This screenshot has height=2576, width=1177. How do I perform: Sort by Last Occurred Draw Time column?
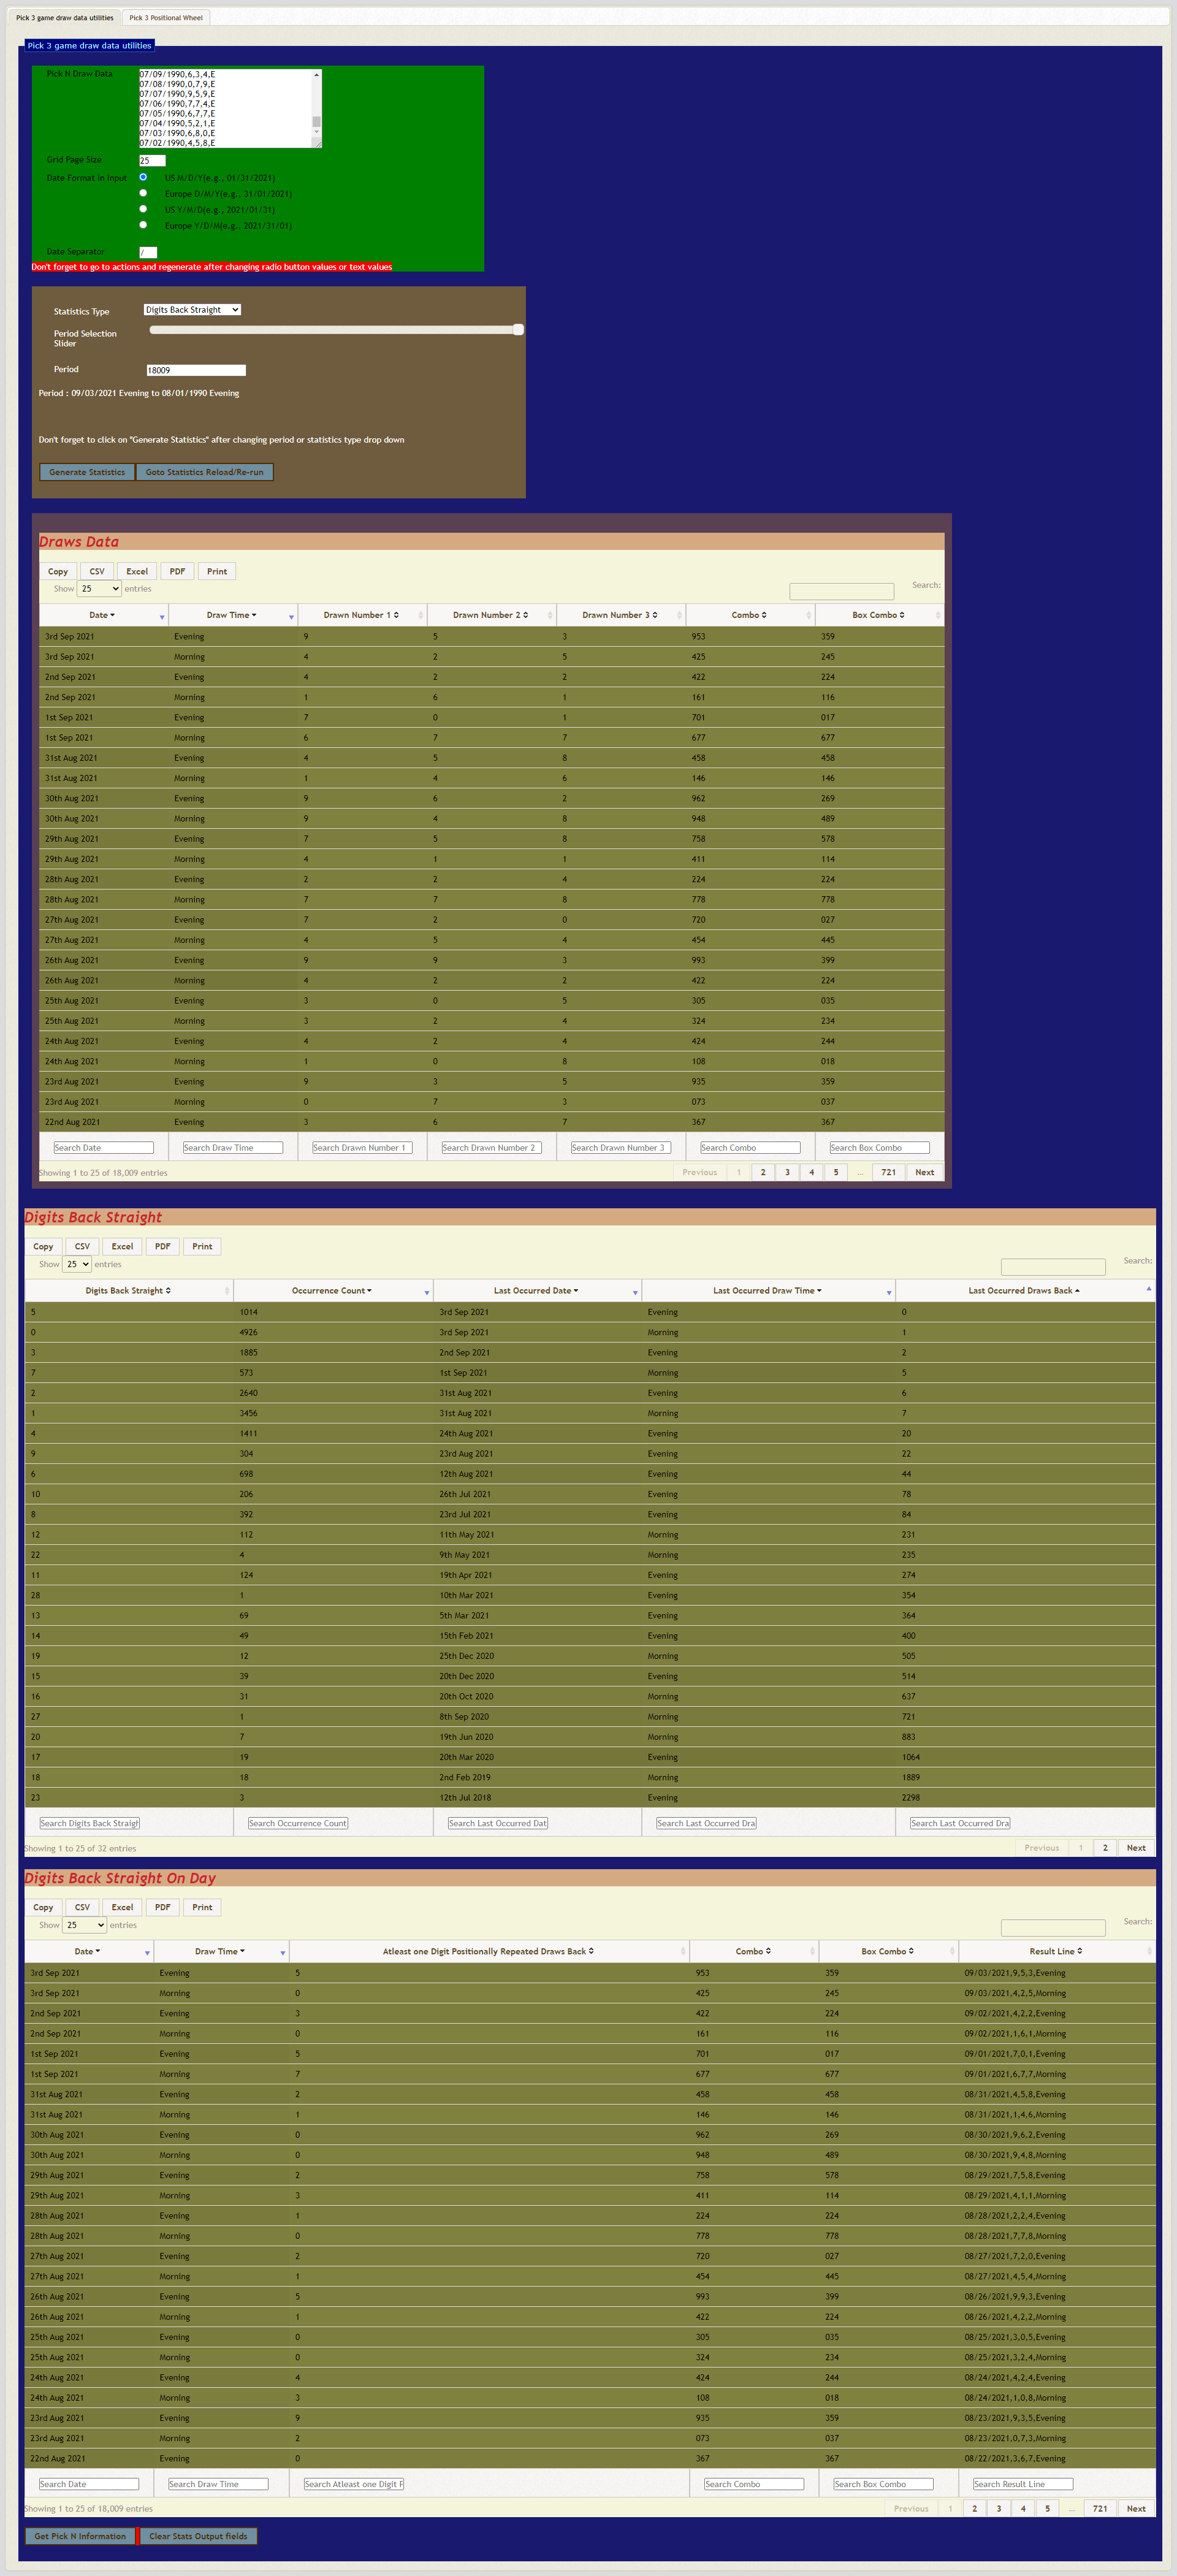tap(768, 1290)
